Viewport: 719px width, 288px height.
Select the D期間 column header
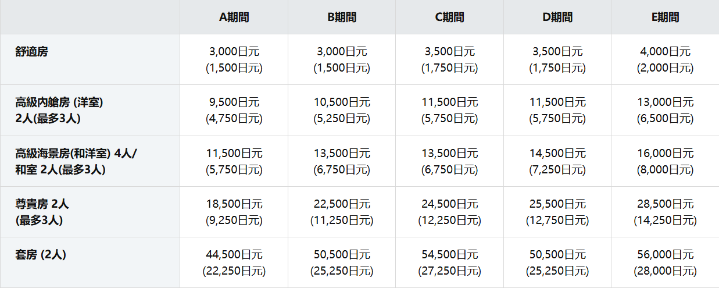[557, 17]
